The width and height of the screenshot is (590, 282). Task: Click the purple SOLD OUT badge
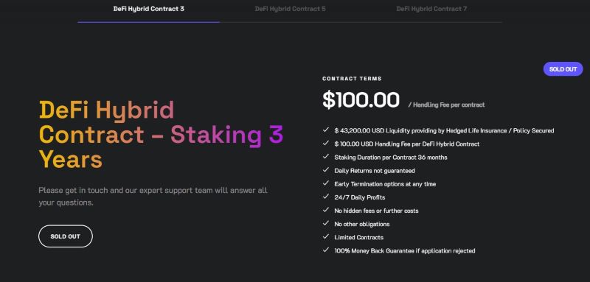pos(563,69)
